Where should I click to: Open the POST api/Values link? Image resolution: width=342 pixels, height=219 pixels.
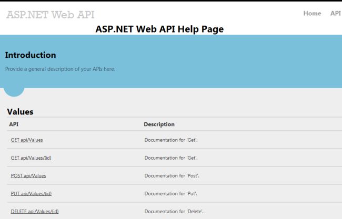tap(28, 176)
